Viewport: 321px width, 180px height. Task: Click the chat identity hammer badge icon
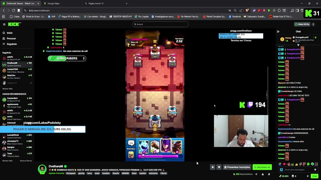coord(281,170)
